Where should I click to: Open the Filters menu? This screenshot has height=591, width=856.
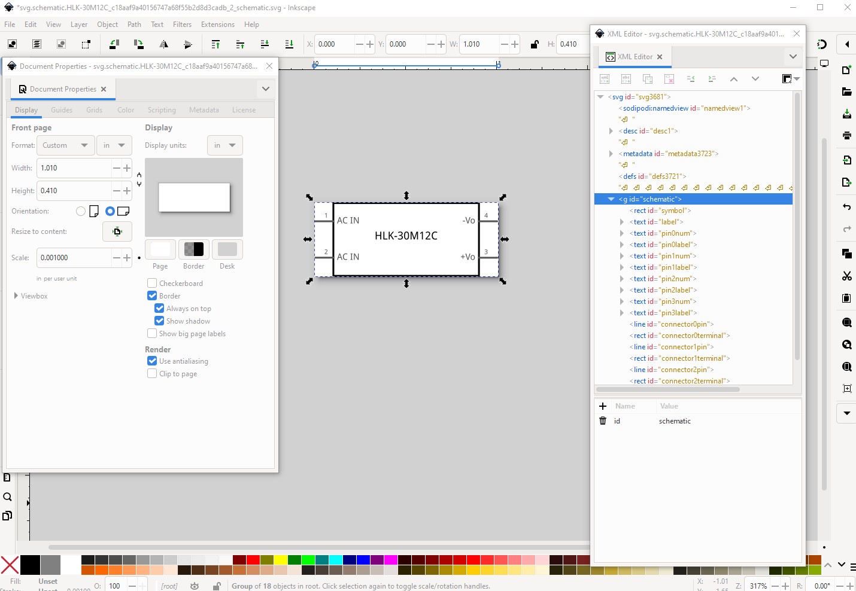tap(182, 25)
